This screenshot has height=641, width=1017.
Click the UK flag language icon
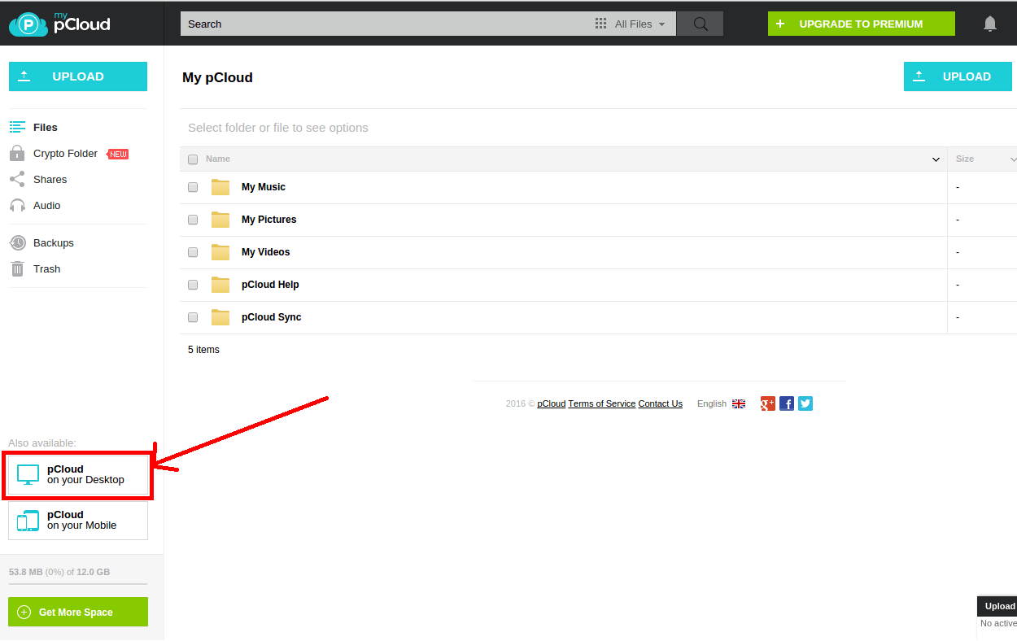tap(739, 403)
